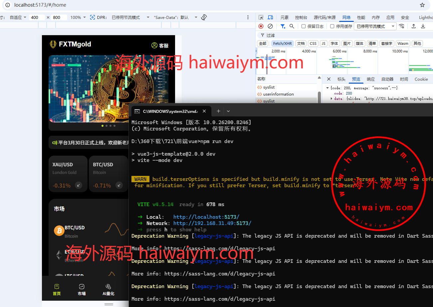The width and height of the screenshot is (433, 307).
Task: Open the 100% zoom dropdown
Action: (78, 17)
